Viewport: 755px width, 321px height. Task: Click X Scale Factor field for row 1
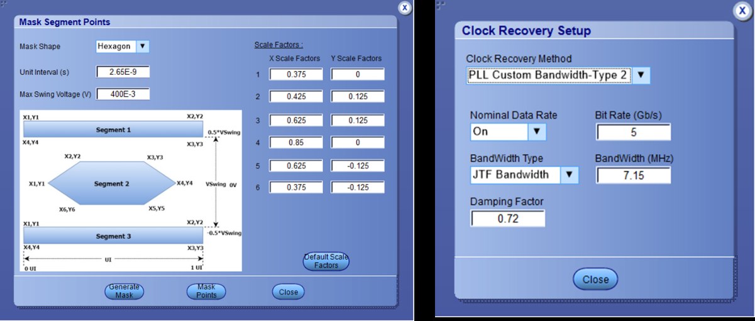(295, 74)
